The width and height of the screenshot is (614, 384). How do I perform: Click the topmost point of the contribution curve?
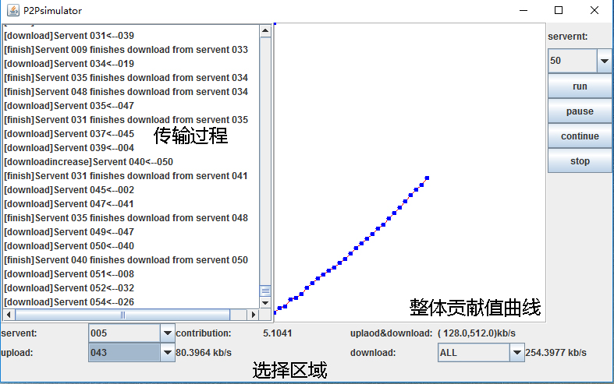[x=428, y=178]
